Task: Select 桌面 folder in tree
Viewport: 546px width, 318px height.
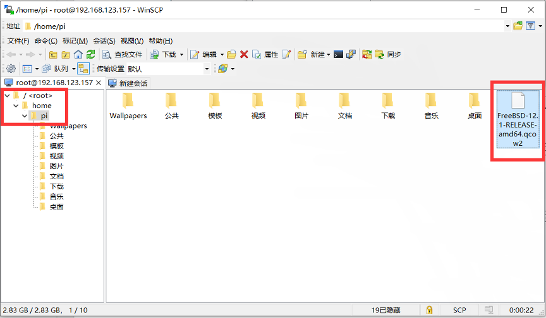Action: (x=56, y=206)
